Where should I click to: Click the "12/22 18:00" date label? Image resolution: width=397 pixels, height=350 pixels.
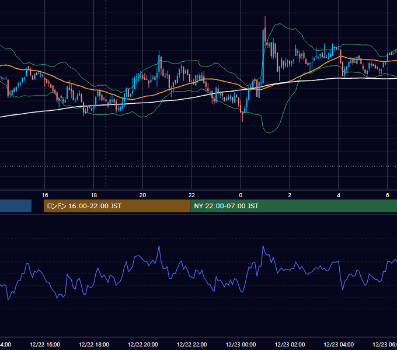point(94,344)
